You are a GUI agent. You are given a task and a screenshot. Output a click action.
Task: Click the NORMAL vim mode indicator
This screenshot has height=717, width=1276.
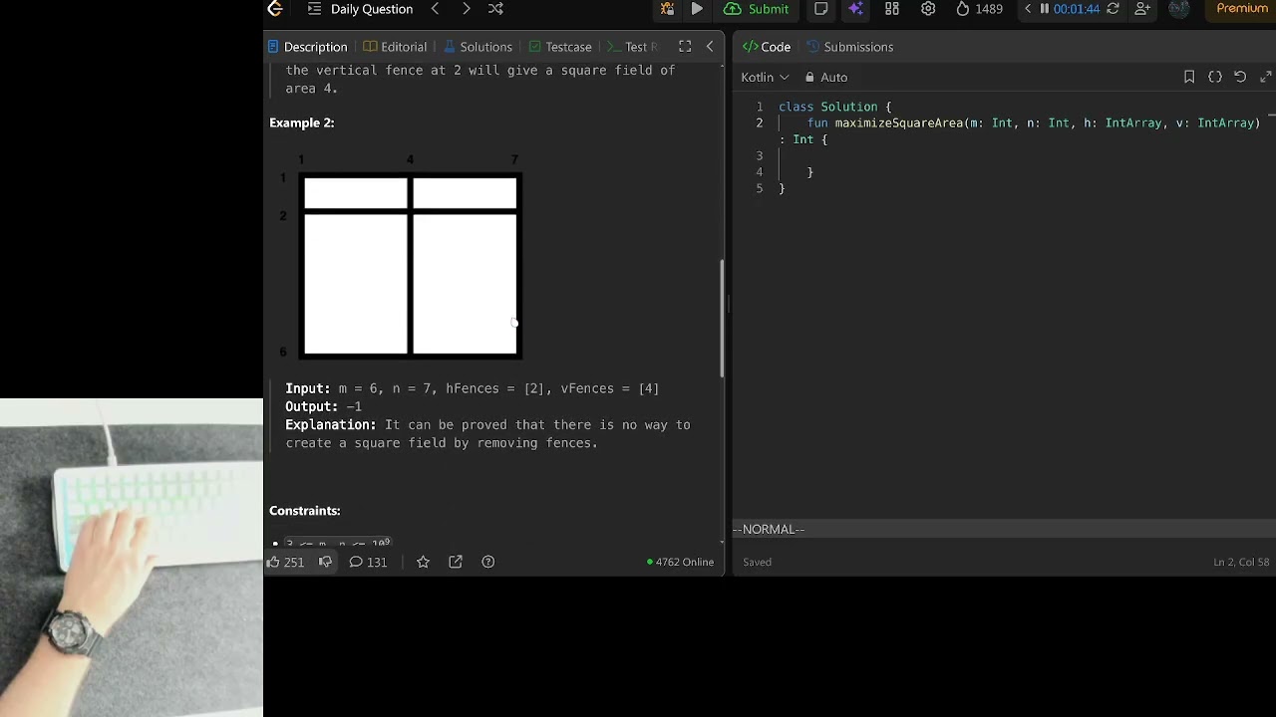click(x=769, y=529)
